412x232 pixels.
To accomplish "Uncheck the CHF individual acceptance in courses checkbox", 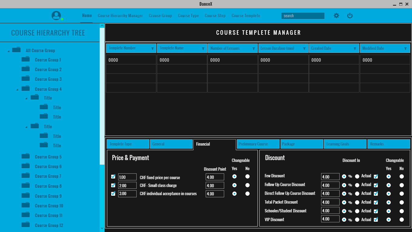I will click(113, 194).
